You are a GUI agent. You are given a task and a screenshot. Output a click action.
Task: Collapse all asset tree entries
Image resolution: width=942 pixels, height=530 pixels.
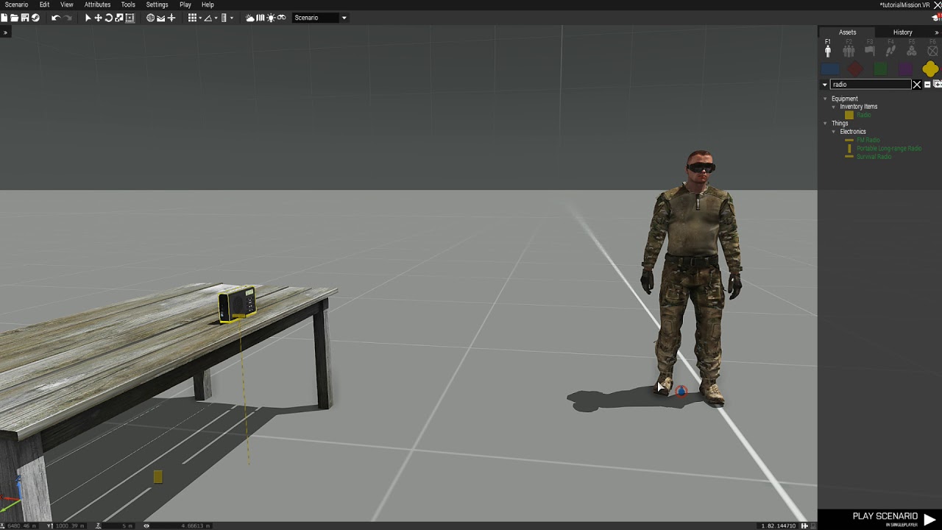927,85
